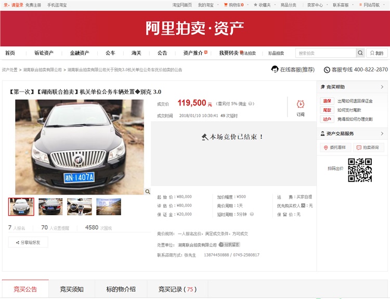The height and width of the screenshot is (299, 390).
Task: Click the 商品分类 link
Action: coord(288,5)
